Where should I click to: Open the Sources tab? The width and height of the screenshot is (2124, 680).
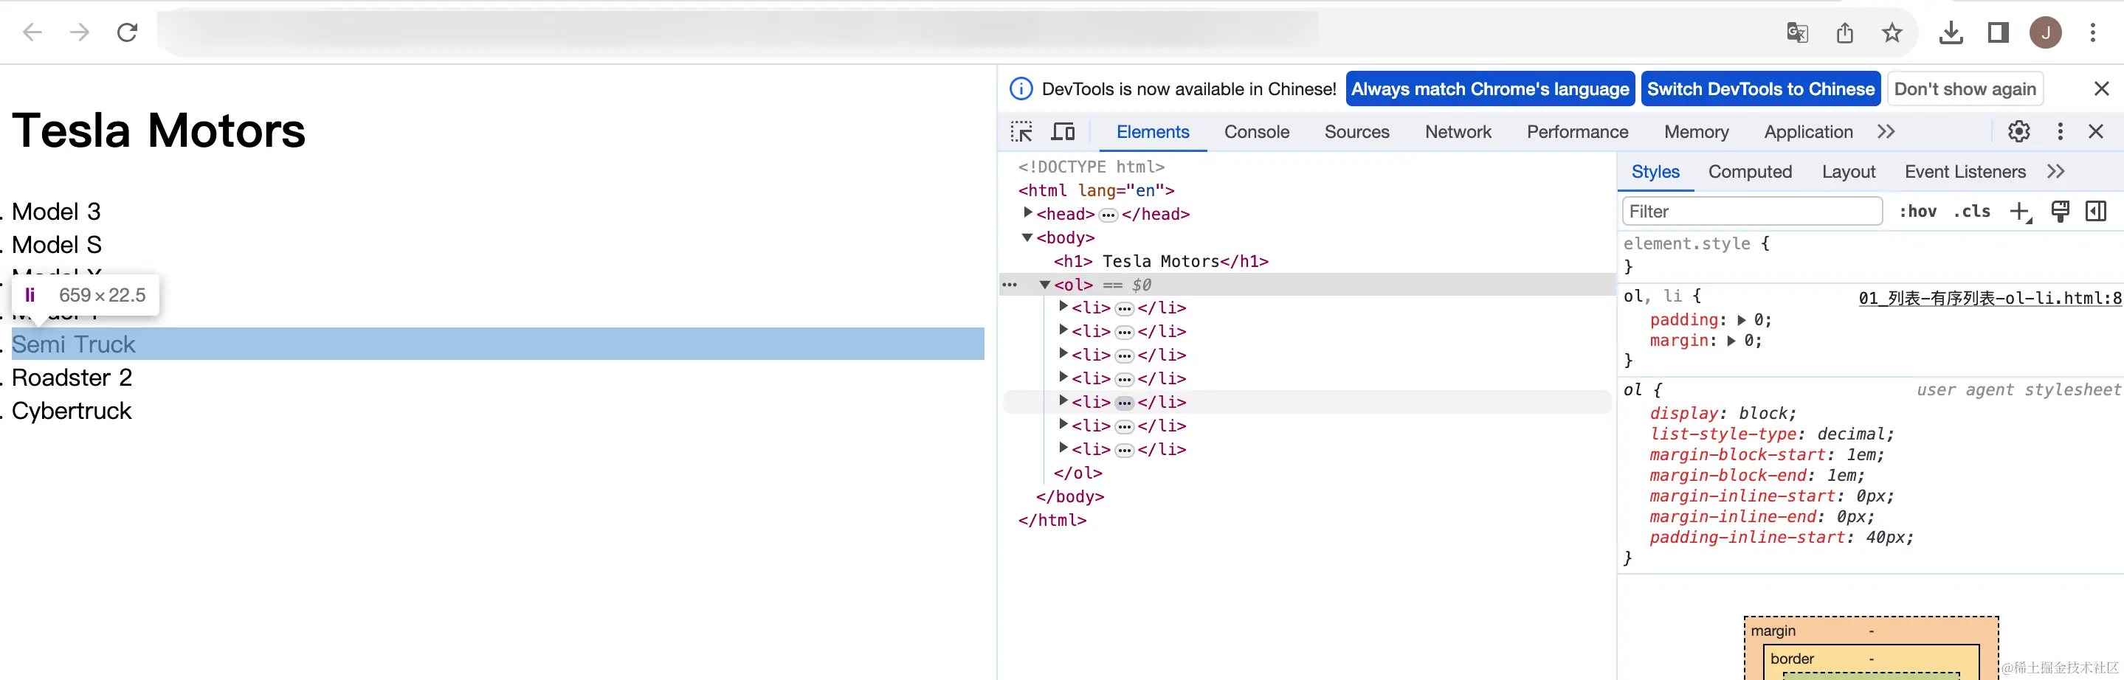(1356, 132)
